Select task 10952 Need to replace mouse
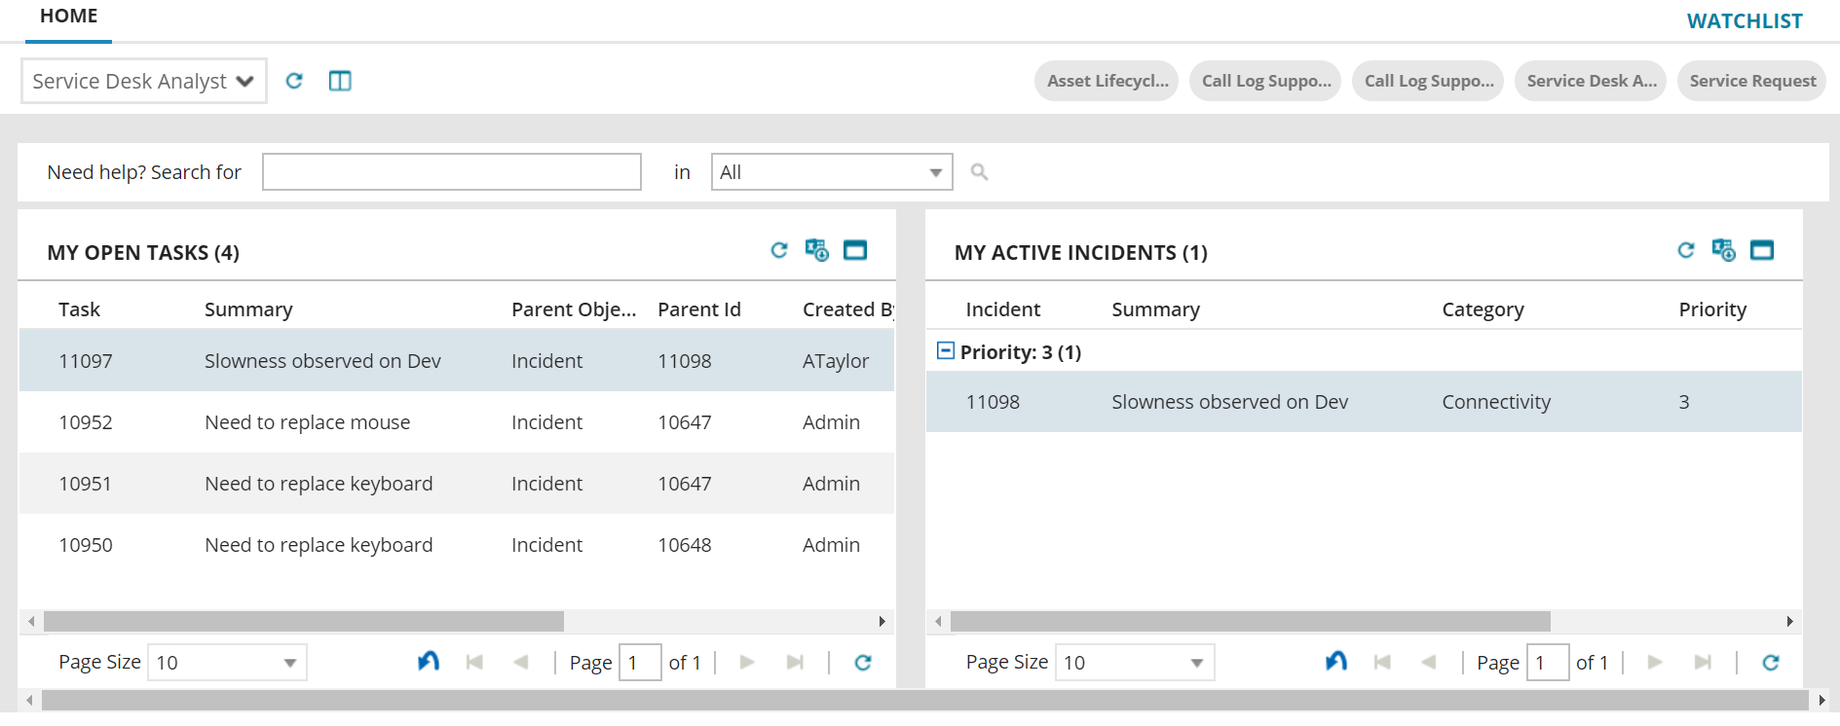The image size is (1840, 726). 307,422
